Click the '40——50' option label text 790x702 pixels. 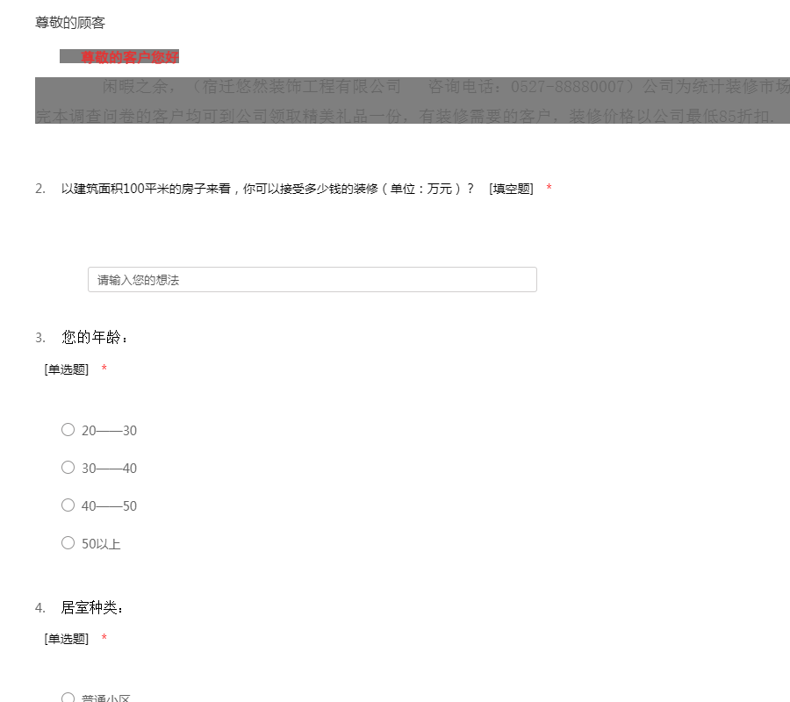(109, 506)
